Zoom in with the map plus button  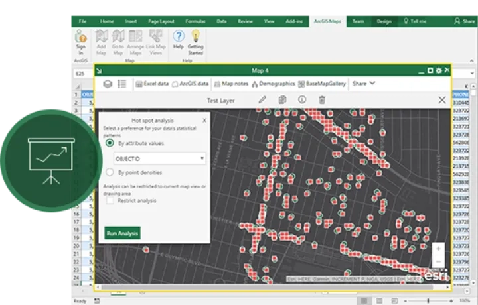(438, 249)
